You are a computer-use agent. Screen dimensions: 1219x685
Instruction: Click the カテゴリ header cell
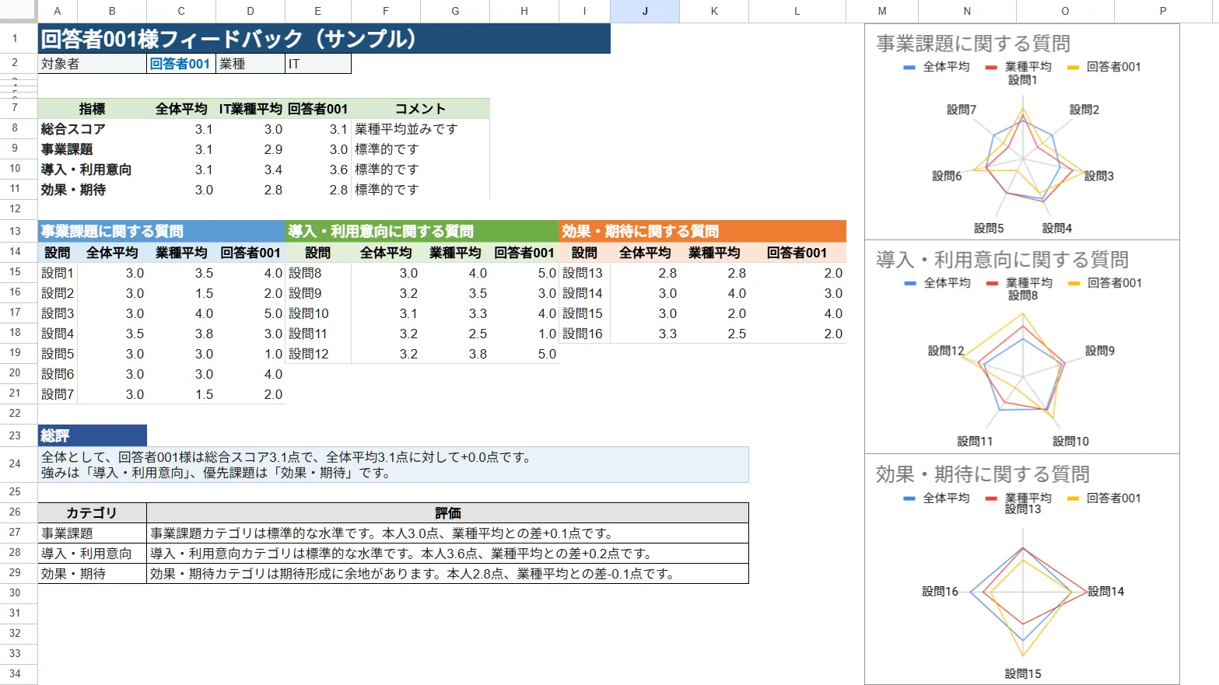click(x=93, y=513)
